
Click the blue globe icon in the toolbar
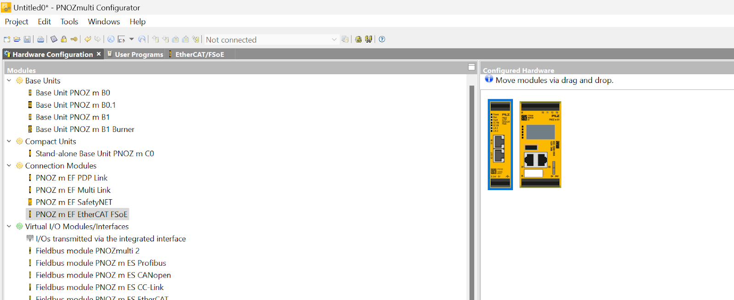(x=111, y=39)
